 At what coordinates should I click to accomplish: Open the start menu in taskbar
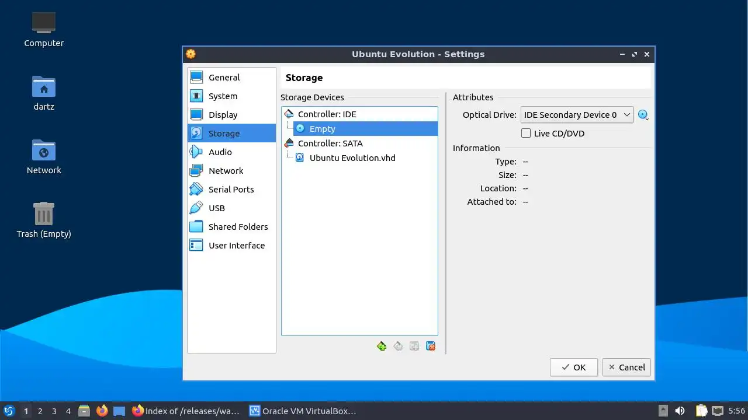9,411
